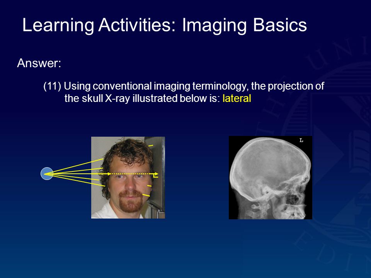
Task: Click the "L" marker on the X-ray
Action: (301, 141)
